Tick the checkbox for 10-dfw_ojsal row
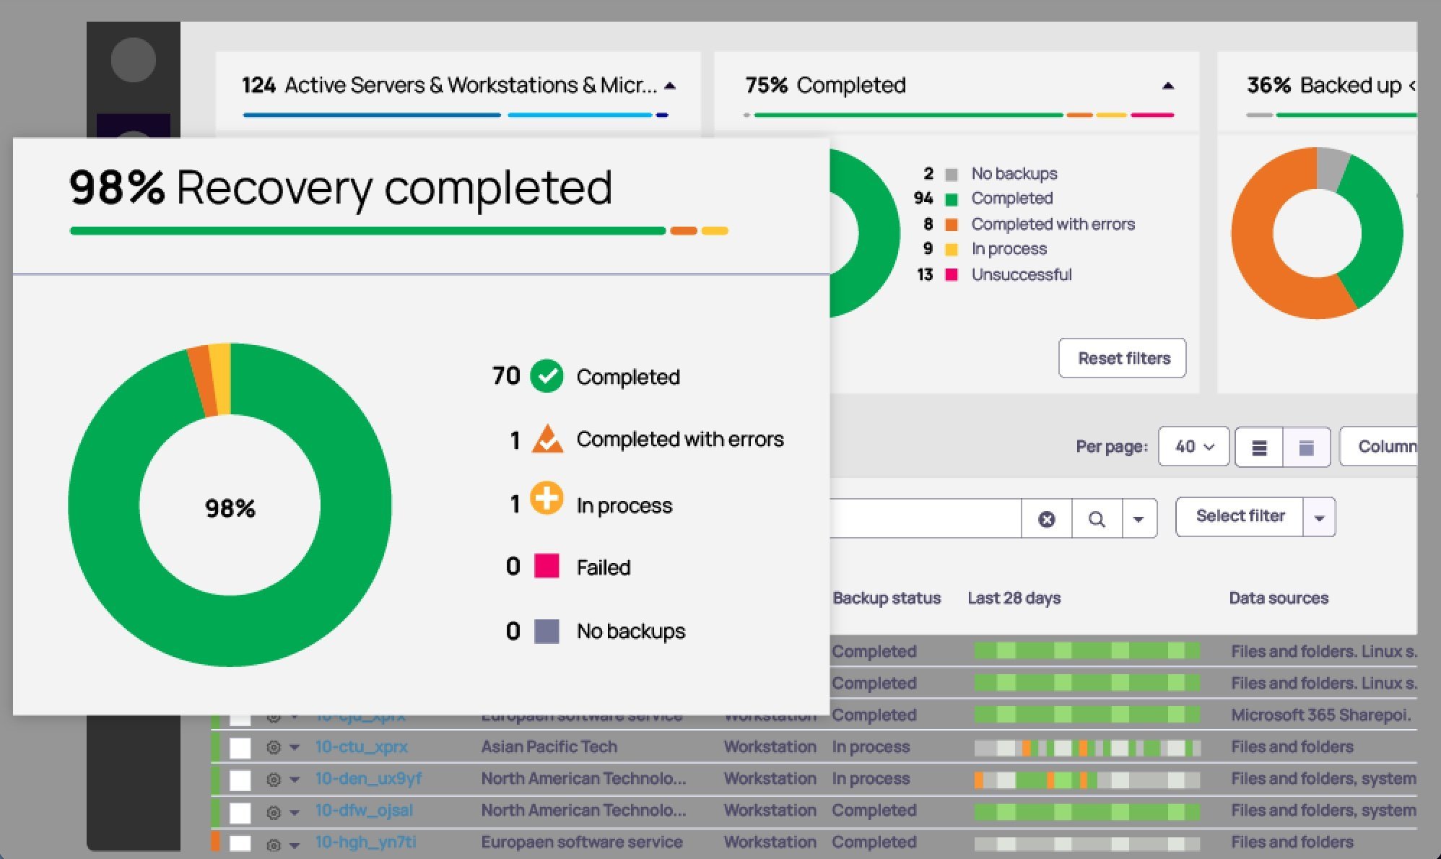The height and width of the screenshot is (859, 1441). [240, 812]
